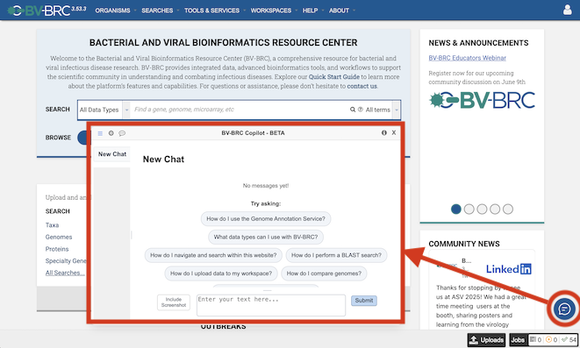Ask how to perform a BLAST search
Image resolution: width=580 pixels, height=348 pixels.
coord(336,255)
